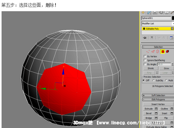Click the Inset button
This screenshot has width=174, height=128.
(164, 113)
